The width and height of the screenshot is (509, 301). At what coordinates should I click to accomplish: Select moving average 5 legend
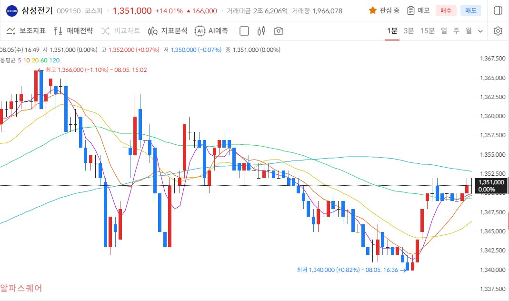point(20,60)
